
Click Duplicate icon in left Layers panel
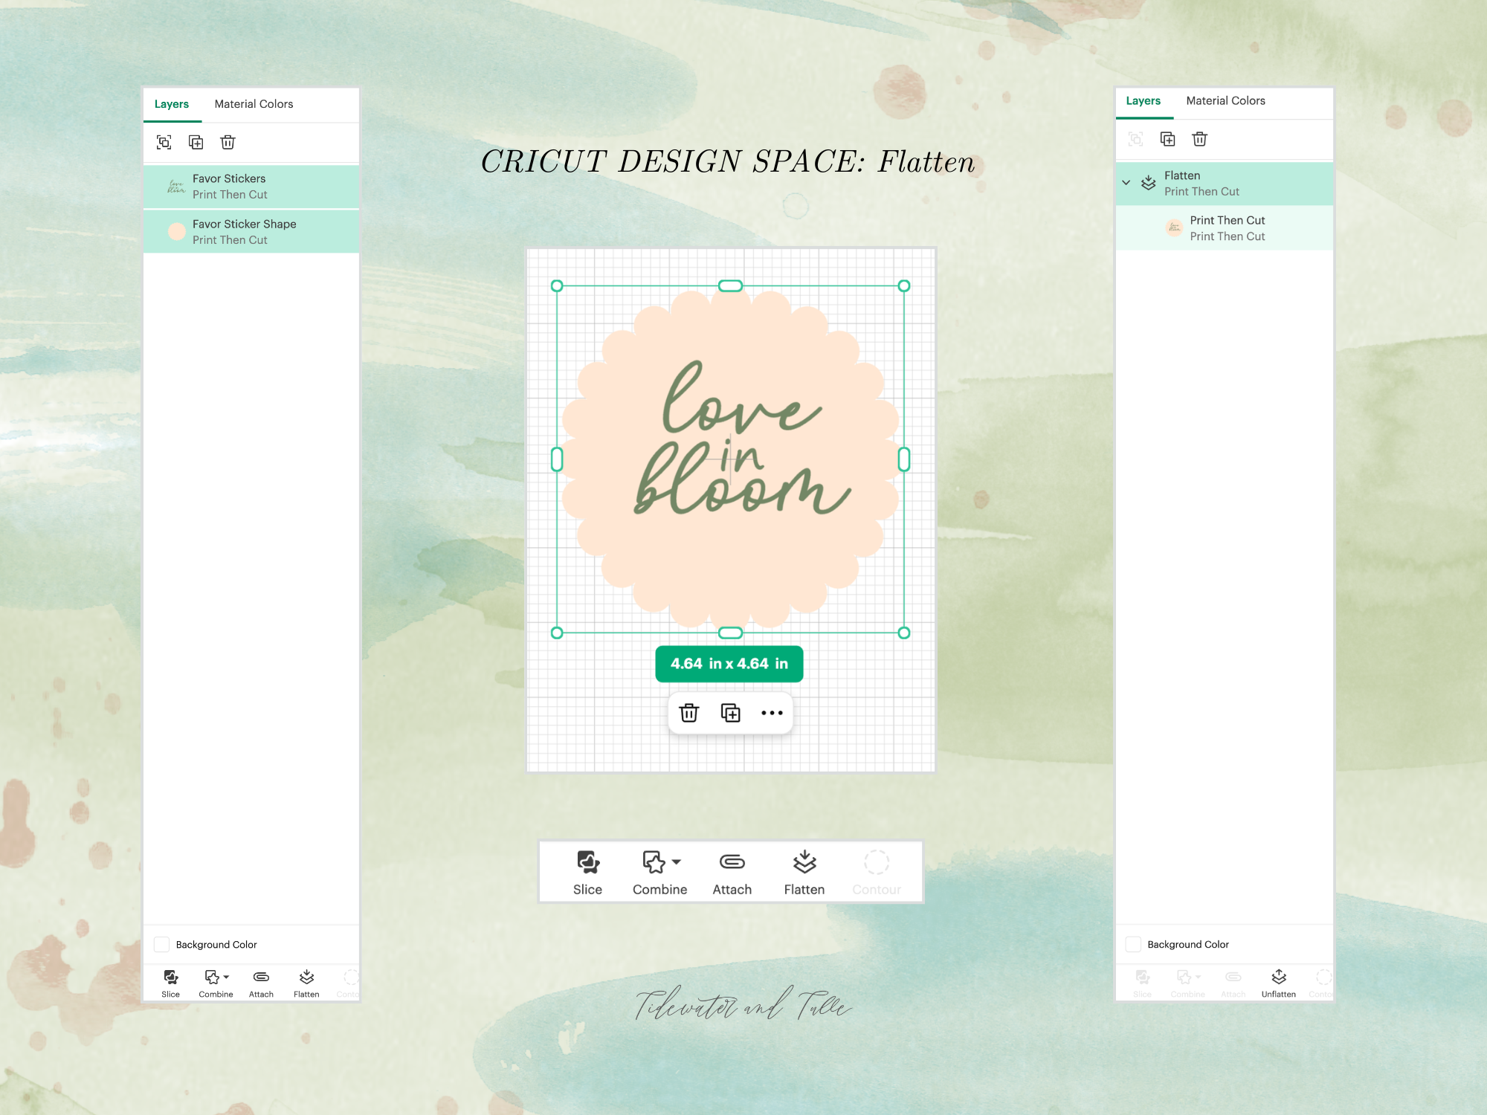click(196, 142)
